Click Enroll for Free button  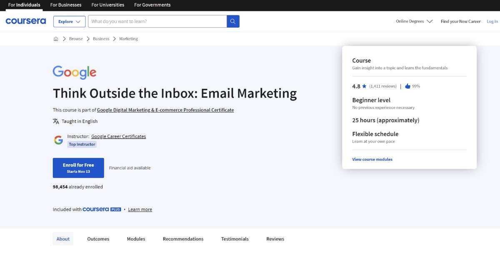(x=78, y=168)
